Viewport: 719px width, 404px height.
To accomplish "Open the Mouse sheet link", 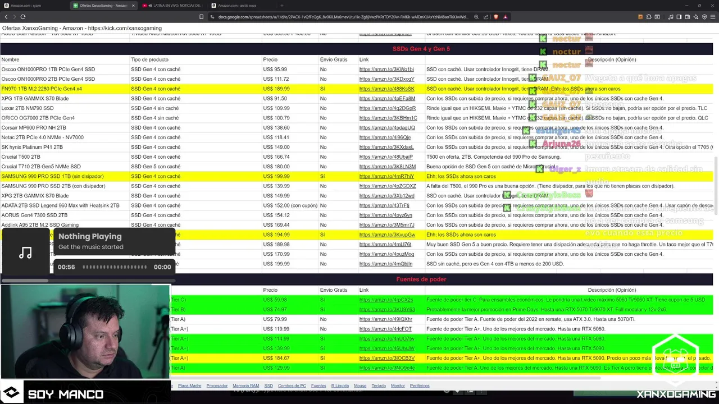I will [x=360, y=386].
